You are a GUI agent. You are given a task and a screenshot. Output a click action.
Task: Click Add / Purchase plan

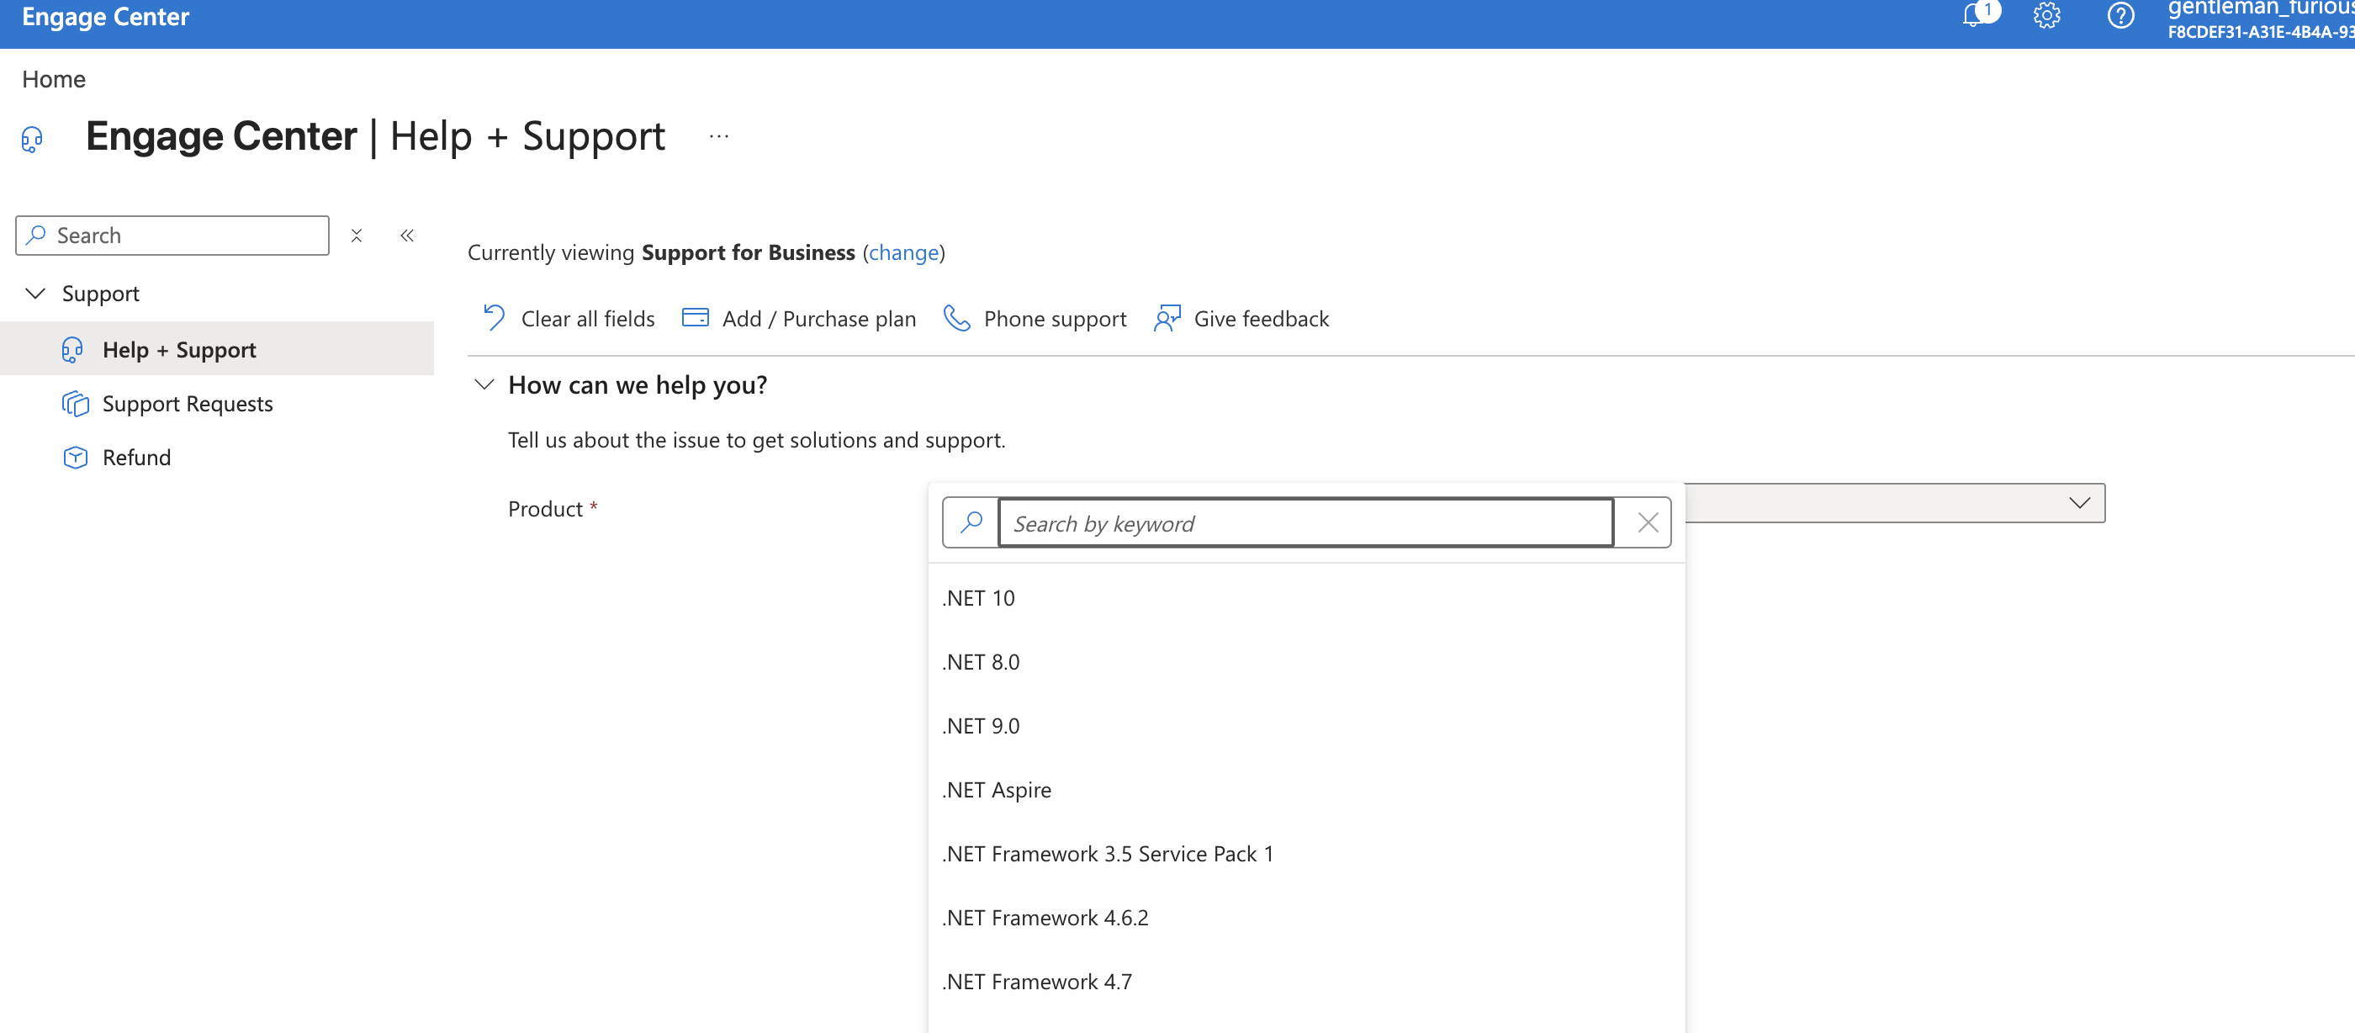[799, 318]
